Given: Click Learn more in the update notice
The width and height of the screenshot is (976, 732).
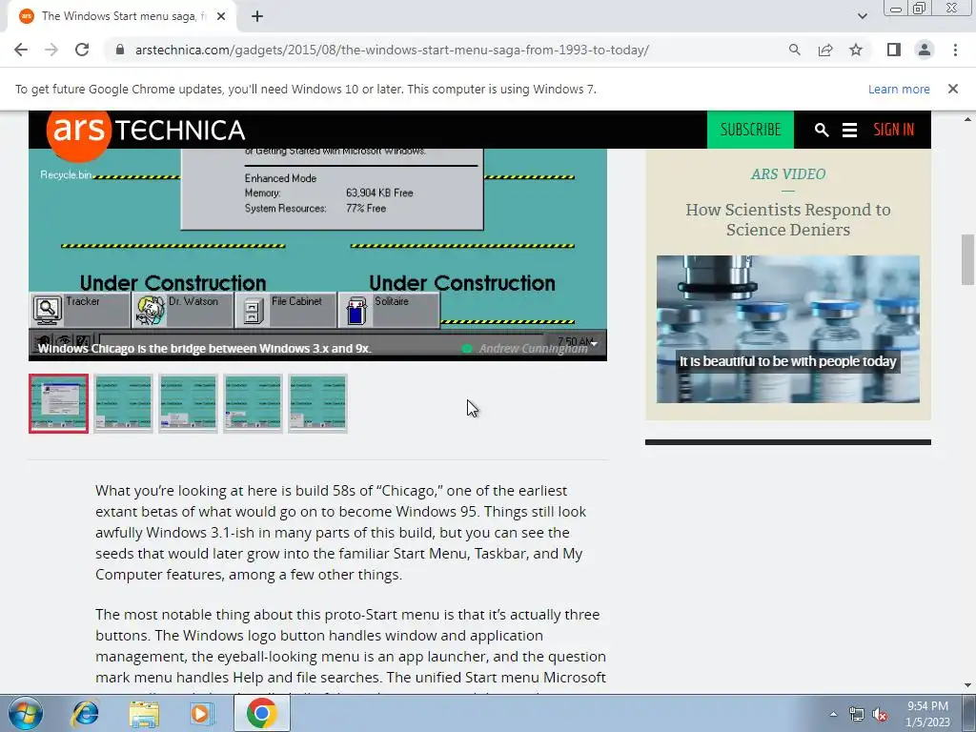Looking at the screenshot, I should click(x=899, y=89).
